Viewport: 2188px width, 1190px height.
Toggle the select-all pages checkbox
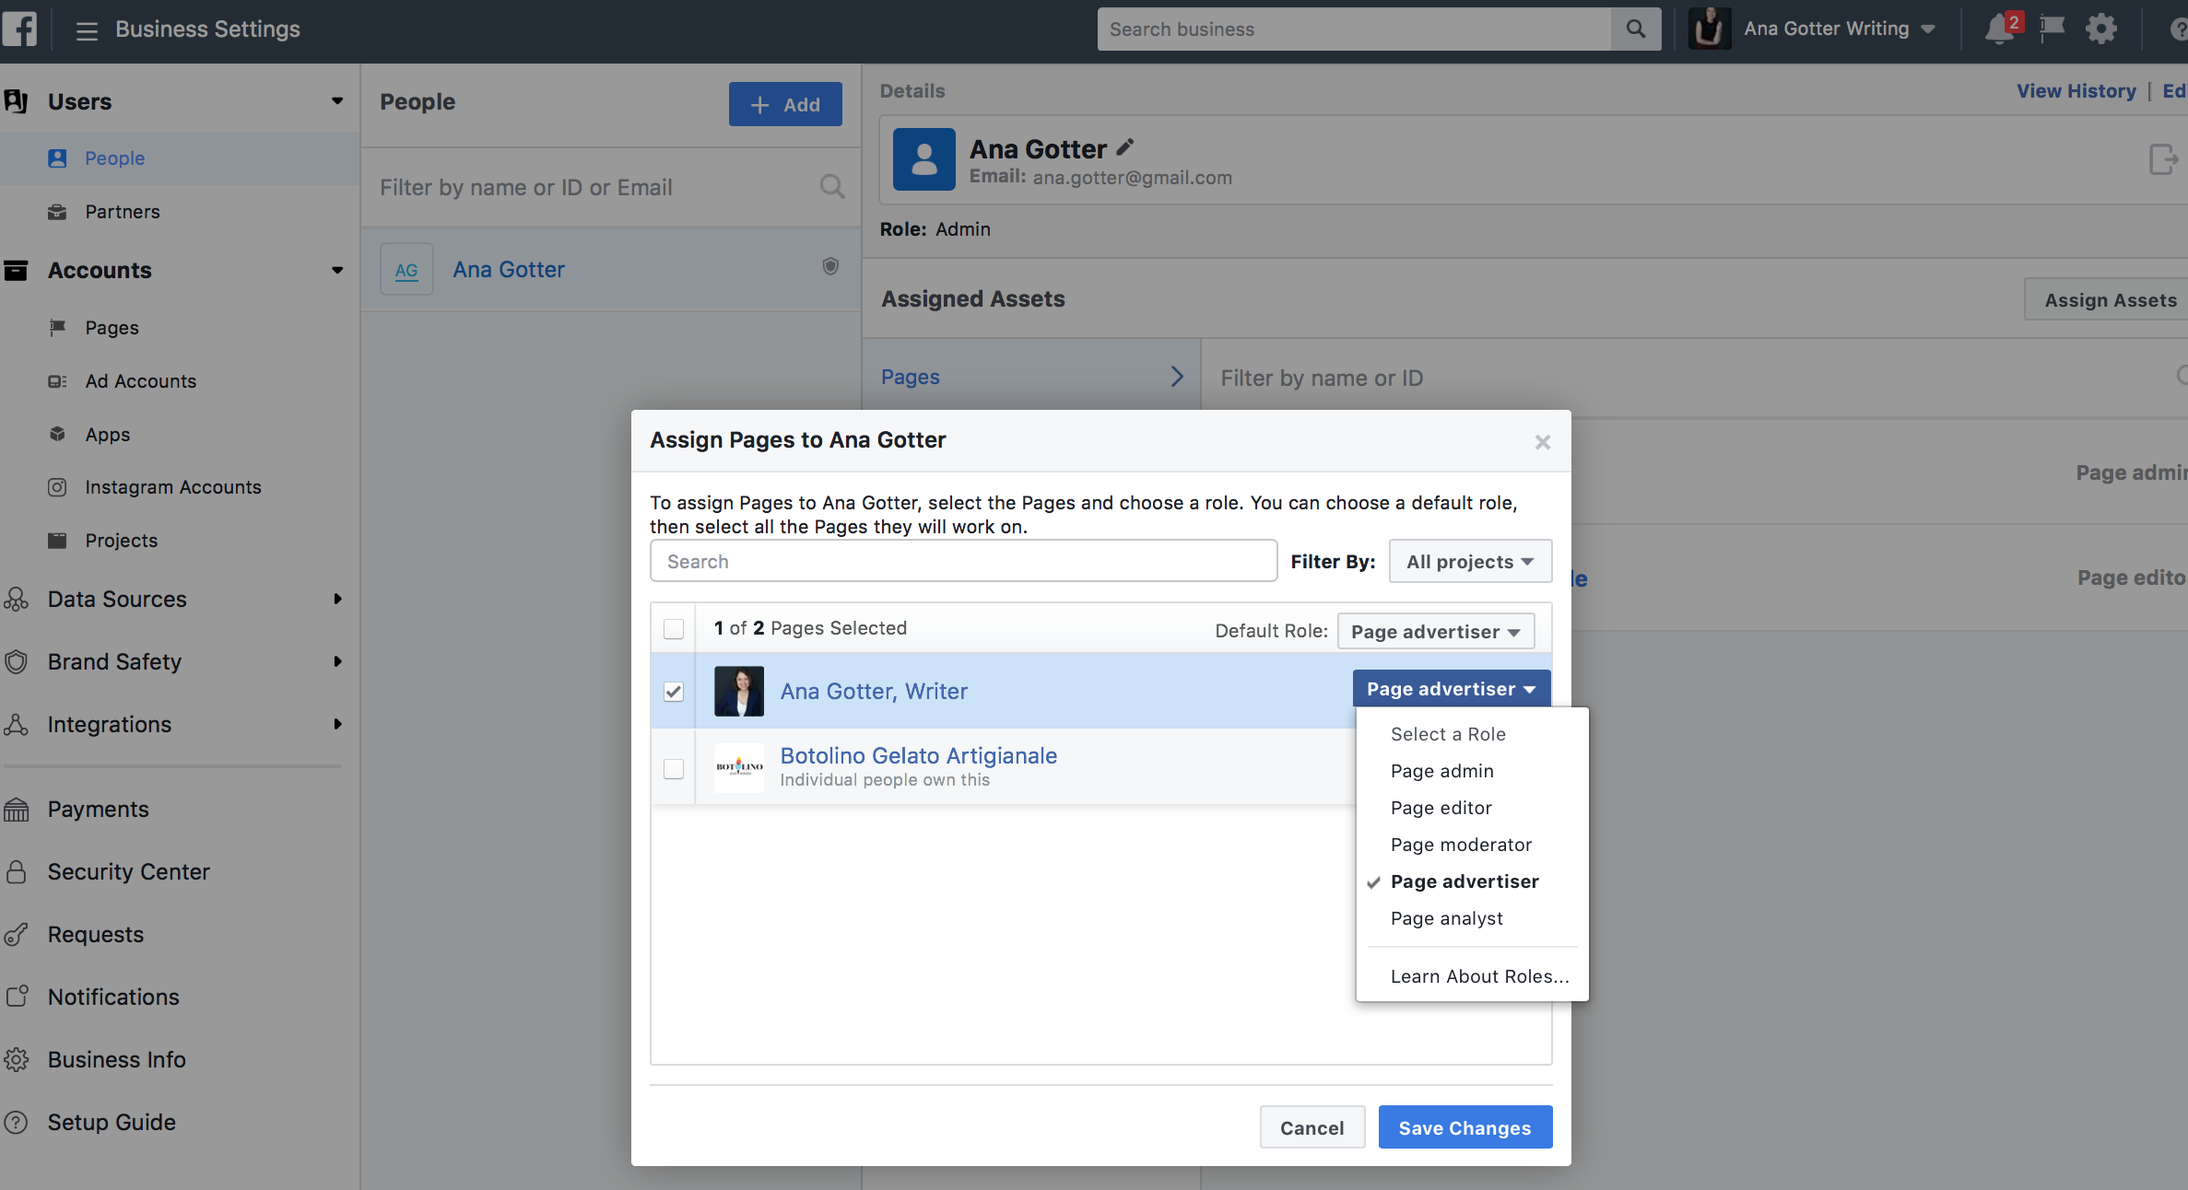coord(674,629)
